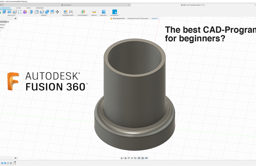Close the Unbenannt document tab
The width and height of the screenshot is (256, 166).
click(x=129, y=5)
